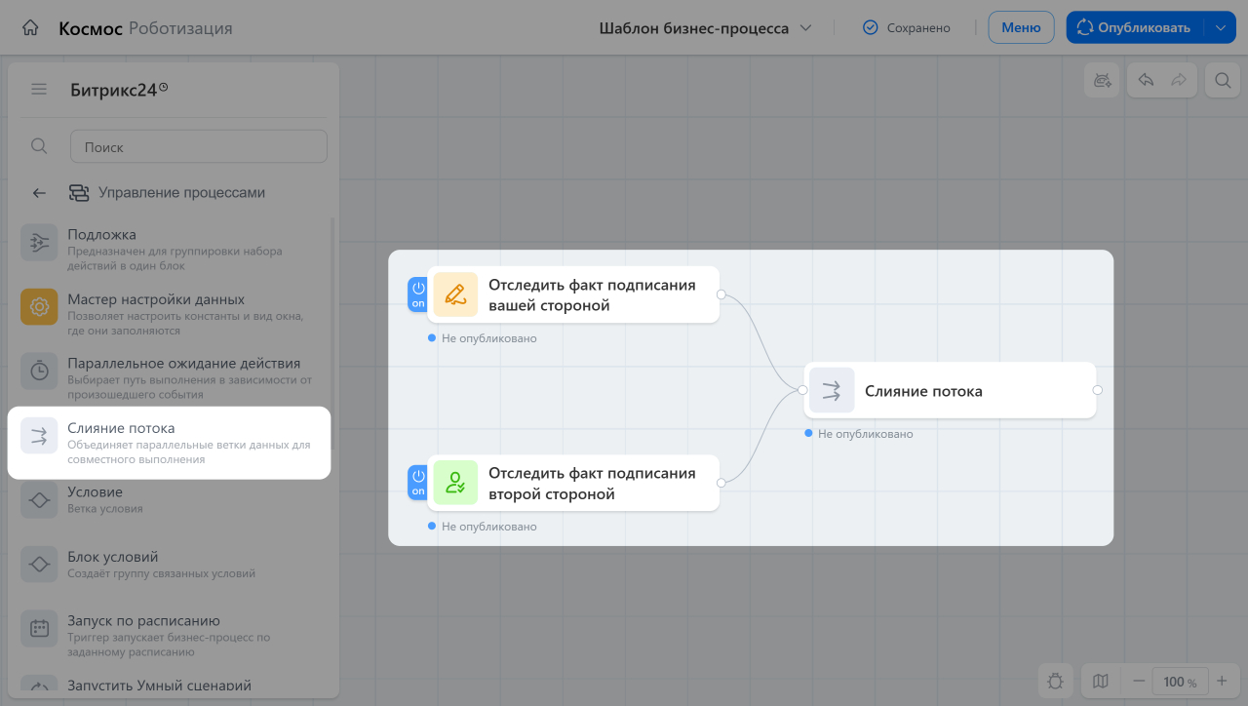1248x706 pixels.
Task: Open canvas search magnifier icon
Action: click(1222, 81)
